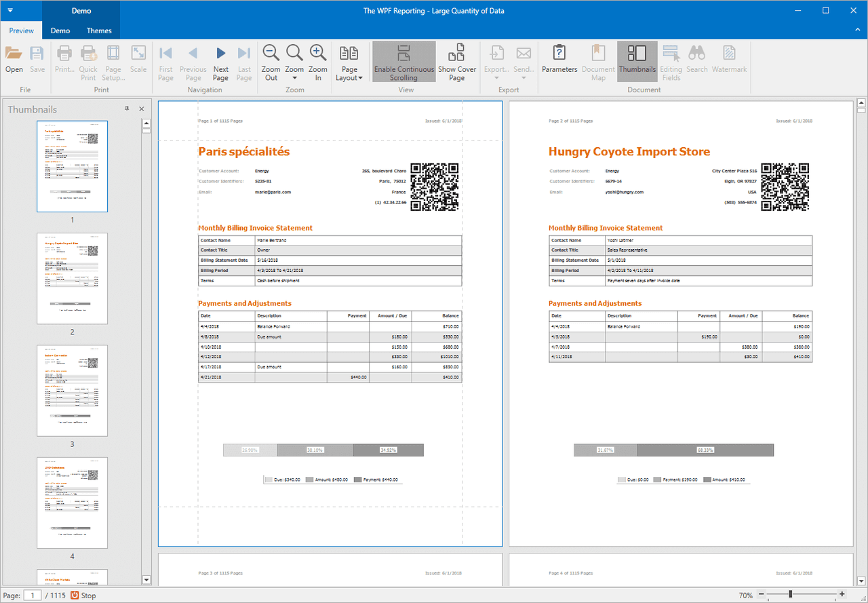Click the Zoom In magnifier
868x603 pixels.
tap(318, 54)
